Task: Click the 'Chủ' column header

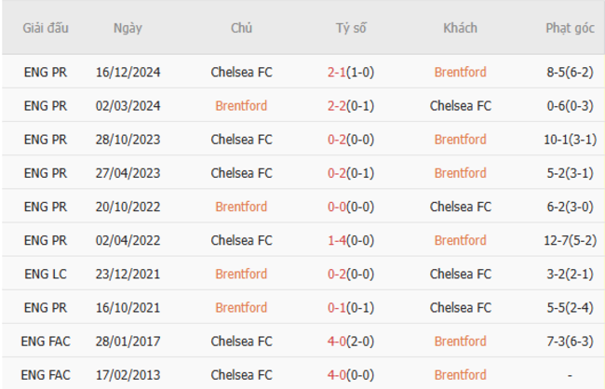Action: pos(241,28)
